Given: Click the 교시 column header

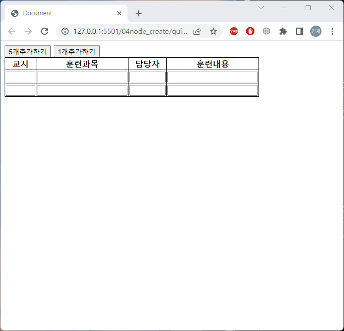Looking at the screenshot, I should tap(20, 64).
